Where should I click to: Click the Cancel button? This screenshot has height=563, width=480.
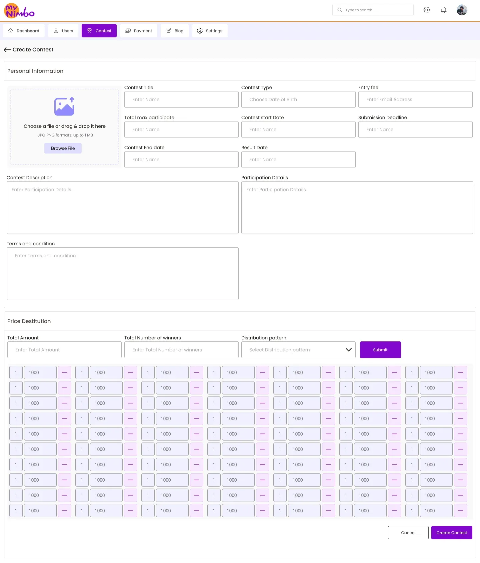point(408,533)
